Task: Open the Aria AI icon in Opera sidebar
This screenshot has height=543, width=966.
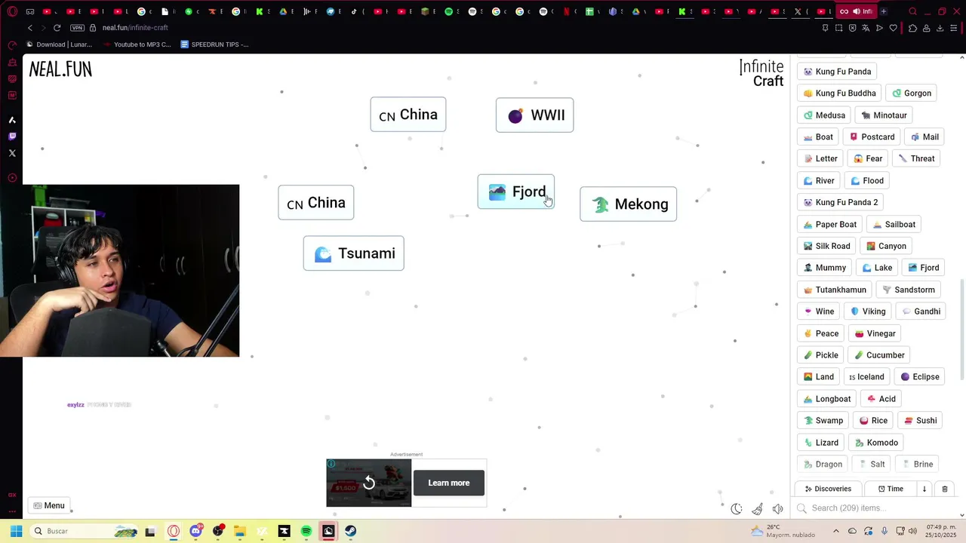Action: (x=12, y=120)
